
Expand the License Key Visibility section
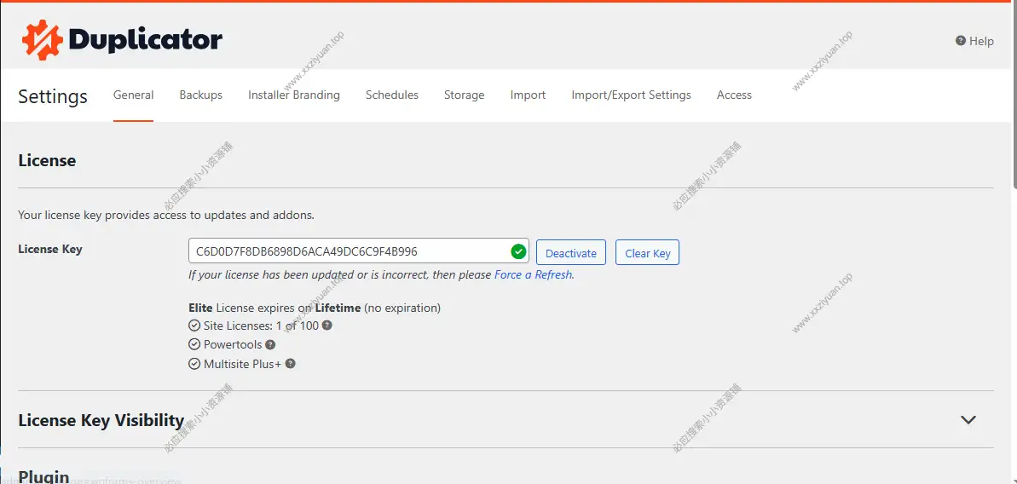(968, 420)
